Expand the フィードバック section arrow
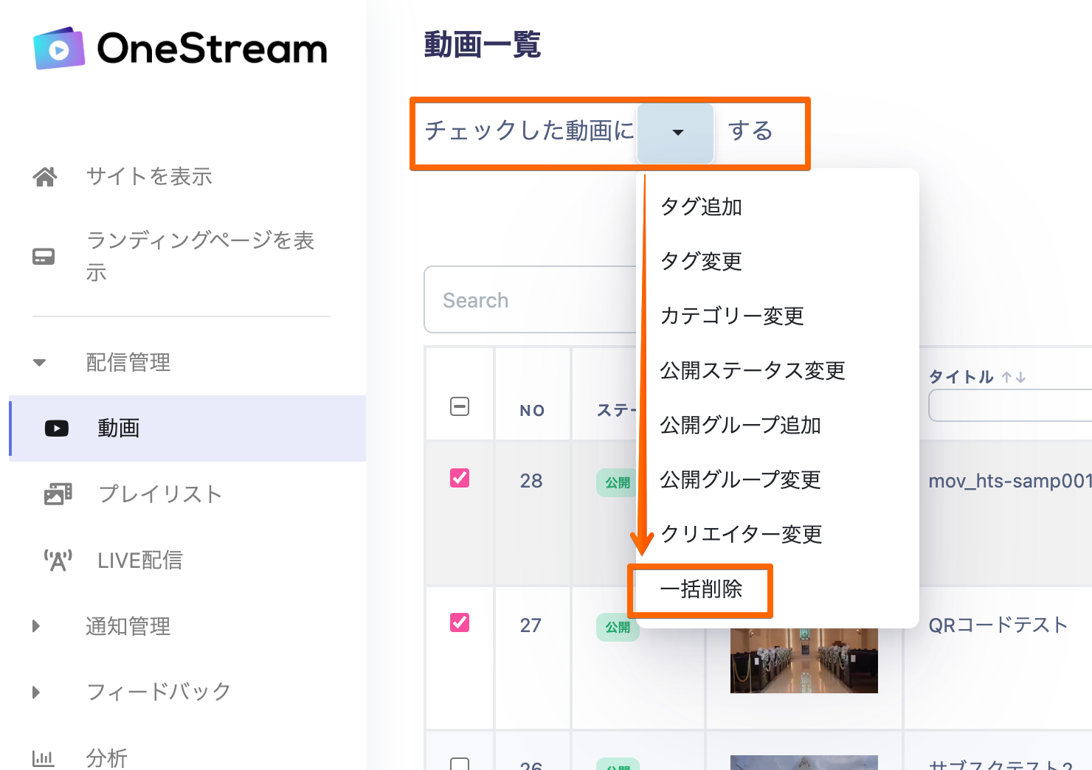Image resolution: width=1092 pixels, height=770 pixels. point(36,692)
